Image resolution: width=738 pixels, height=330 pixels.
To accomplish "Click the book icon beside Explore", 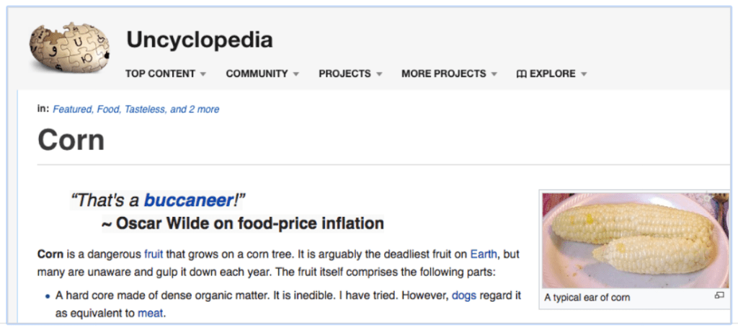I will click(x=521, y=73).
